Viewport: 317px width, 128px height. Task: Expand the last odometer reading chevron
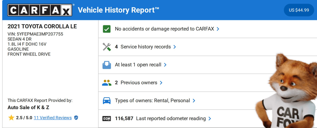tap(210, 119)
